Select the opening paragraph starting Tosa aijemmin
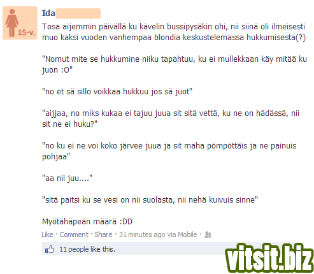314x274 pixels. (x=174, y=32)
